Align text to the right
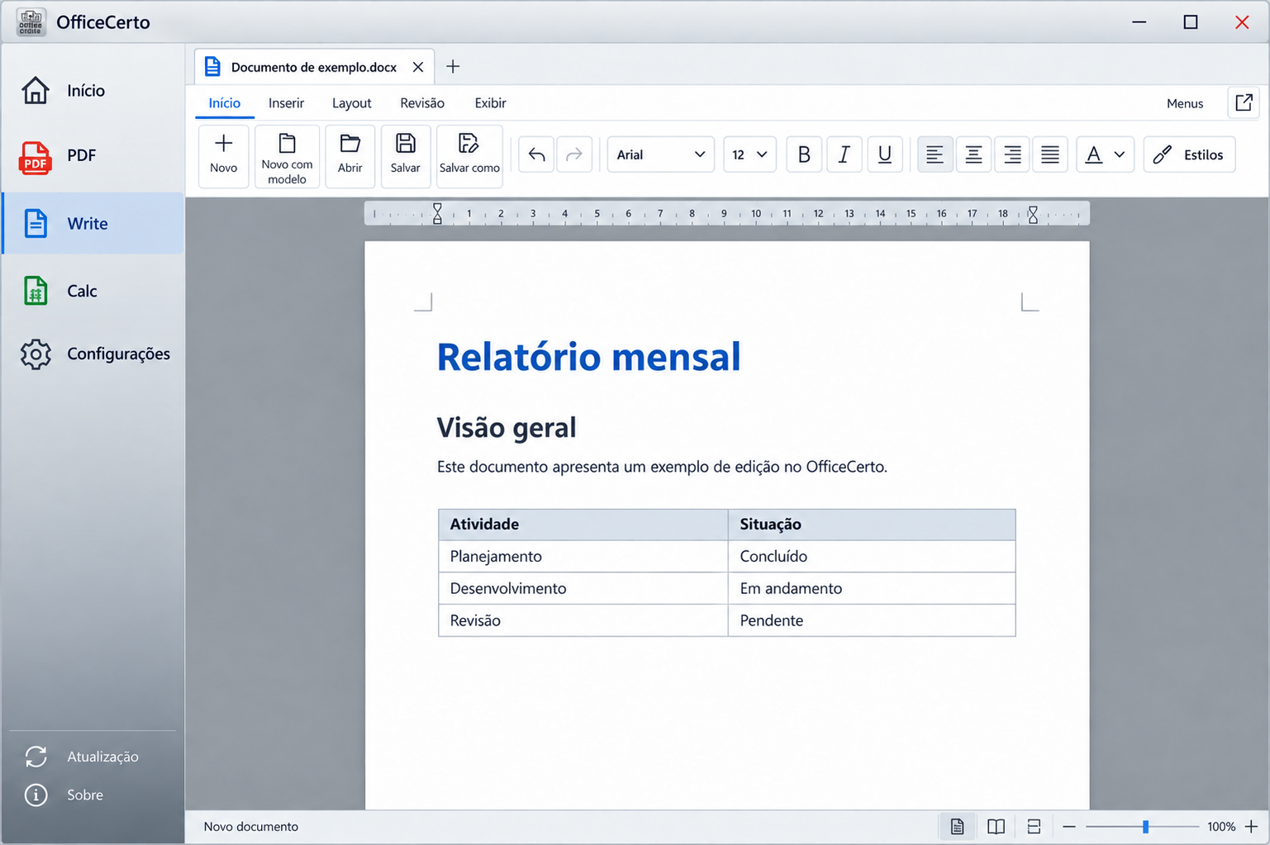 [x=1012, y=154]
